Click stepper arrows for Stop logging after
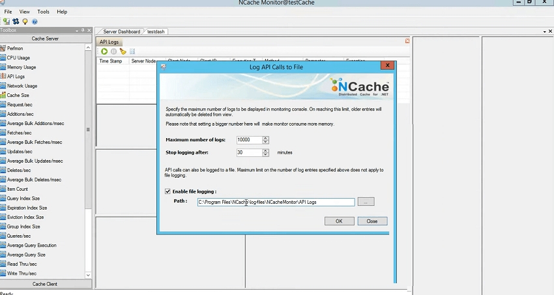This screenshot has width=554, height=295. coord(266,152)
